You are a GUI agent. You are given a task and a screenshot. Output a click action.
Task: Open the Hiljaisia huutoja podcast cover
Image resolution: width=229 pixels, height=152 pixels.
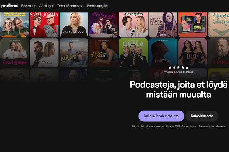point(218,25)
